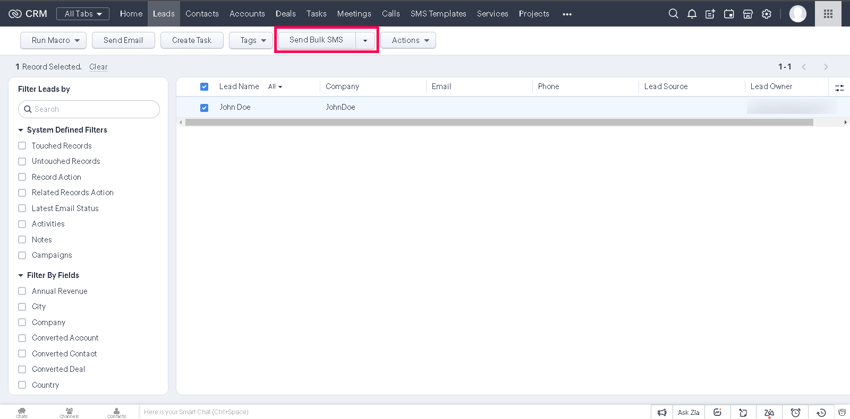The height and width of the screenshot is (419, 850).
Task: Open the marketplace store icon
Action: tap(747, 14)
